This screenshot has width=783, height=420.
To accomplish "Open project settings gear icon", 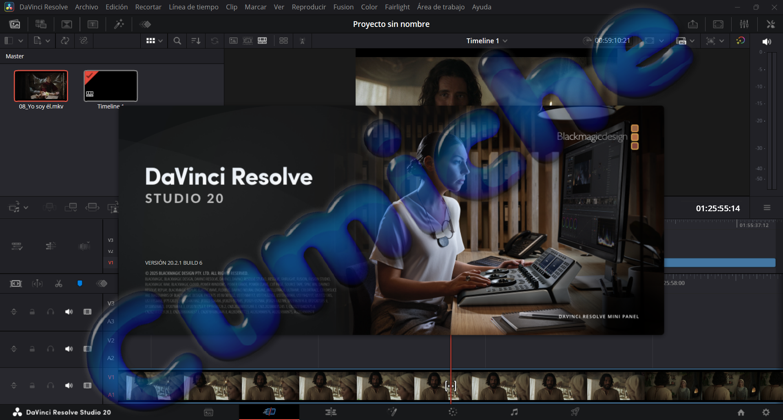I will (x=766, y=412).
